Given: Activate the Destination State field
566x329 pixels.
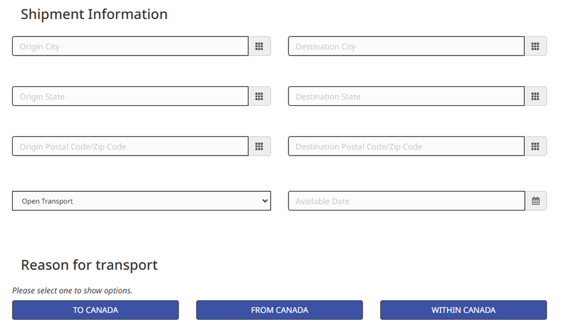Looking at the screenshot, I should pyautogui.click(x=406, y=97).
